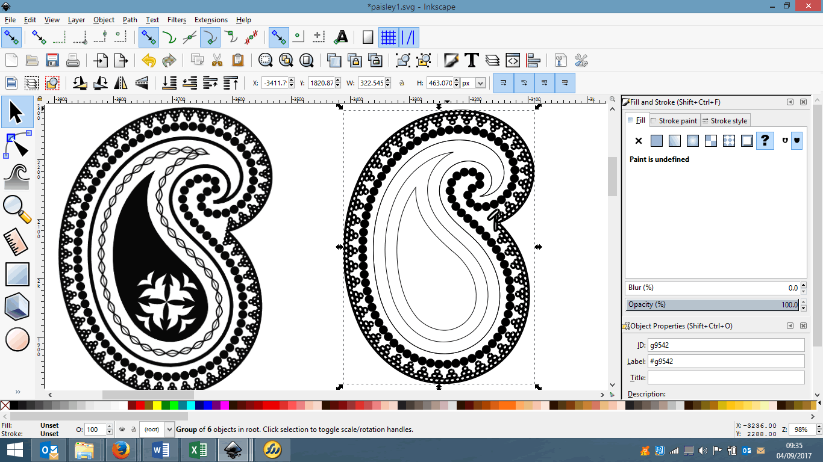Iconify the Fill and Stroke panel
The height and width of the screenshot is (462, 823).
point(790,102)
